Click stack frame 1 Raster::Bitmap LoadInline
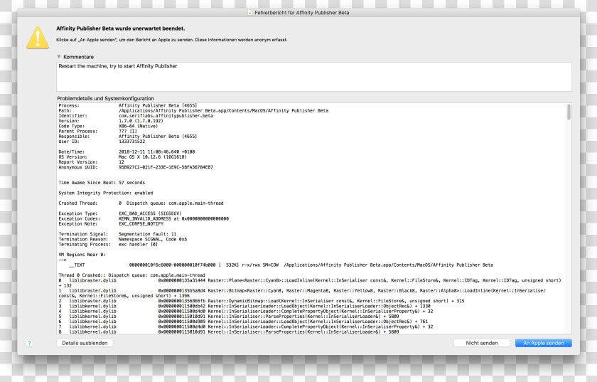 coord(302,293)
